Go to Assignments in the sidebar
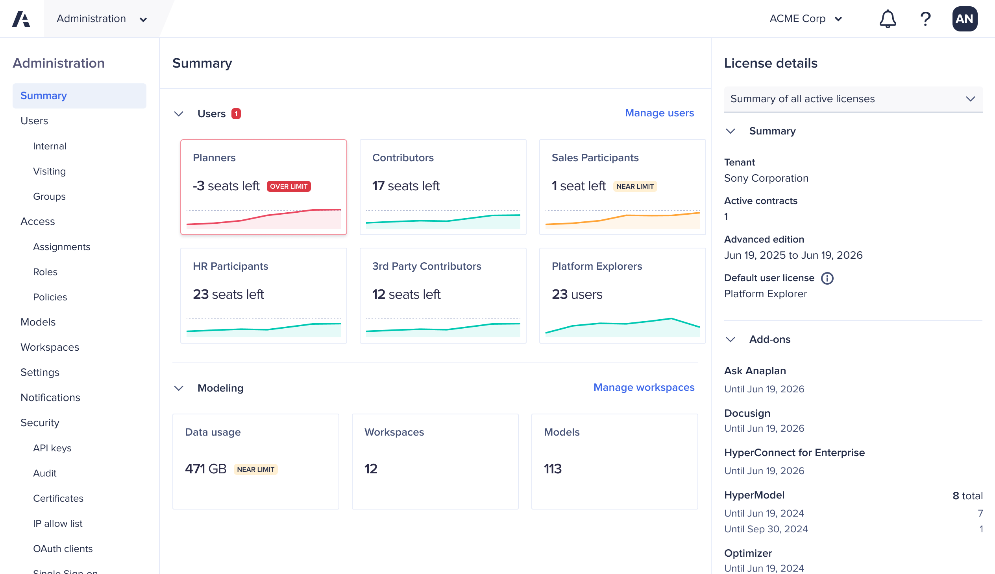 61,247
